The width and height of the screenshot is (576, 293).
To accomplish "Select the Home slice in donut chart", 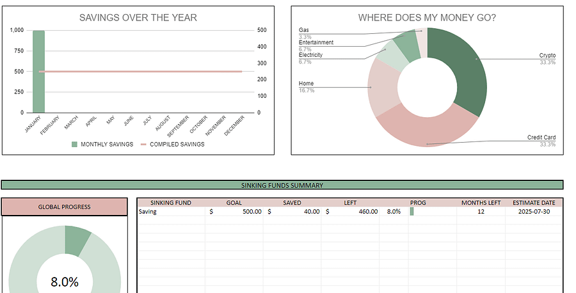I will (383, 88).
